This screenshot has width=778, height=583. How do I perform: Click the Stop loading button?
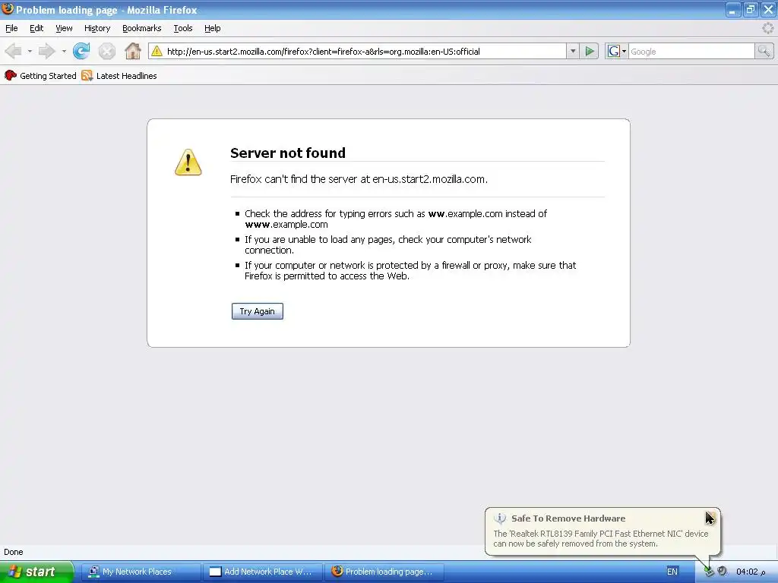(x=106, y=51)
